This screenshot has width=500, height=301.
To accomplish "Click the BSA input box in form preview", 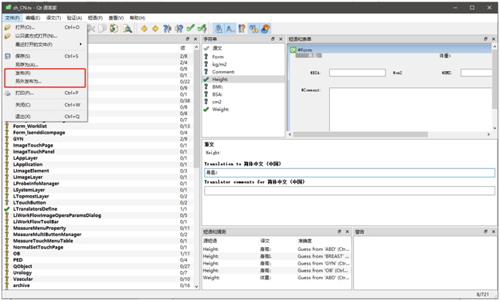I will tap(357, 73).
